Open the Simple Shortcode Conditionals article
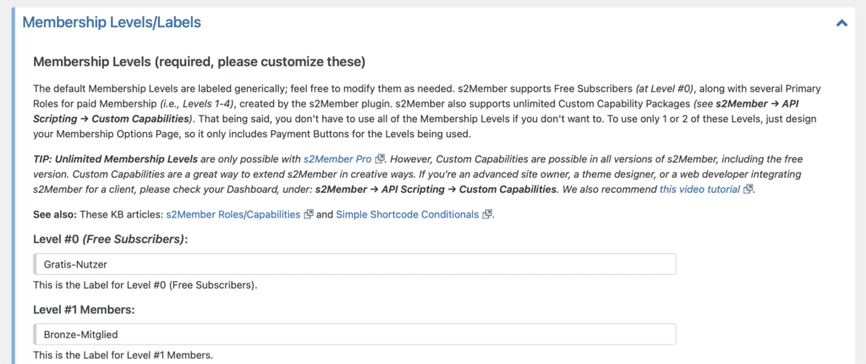Viewport: 866px width, 364px height. [407, 215]
